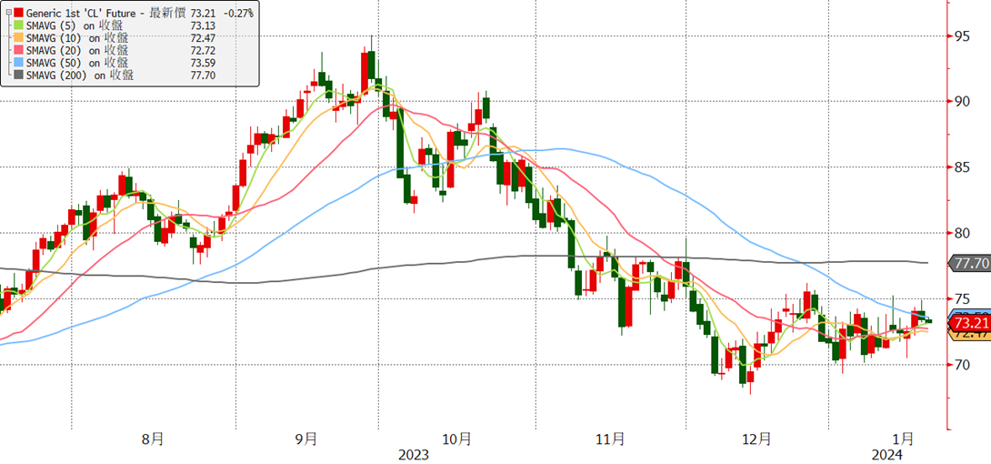This screenshot has width=991, height=464.
Task: Click the gray 77.70 price tag on axis
Action: (x=970, y=263)
